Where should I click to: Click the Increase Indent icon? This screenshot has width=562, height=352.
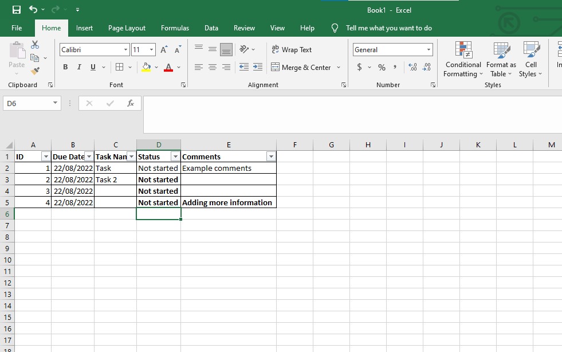click(x=258, y=67)
